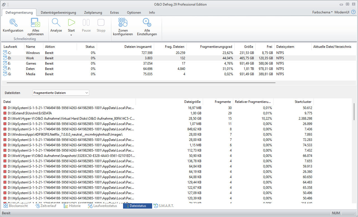
Task: Click the 16,97 MB file size cell
Action: pyautogui.click(x=195, y=108)
